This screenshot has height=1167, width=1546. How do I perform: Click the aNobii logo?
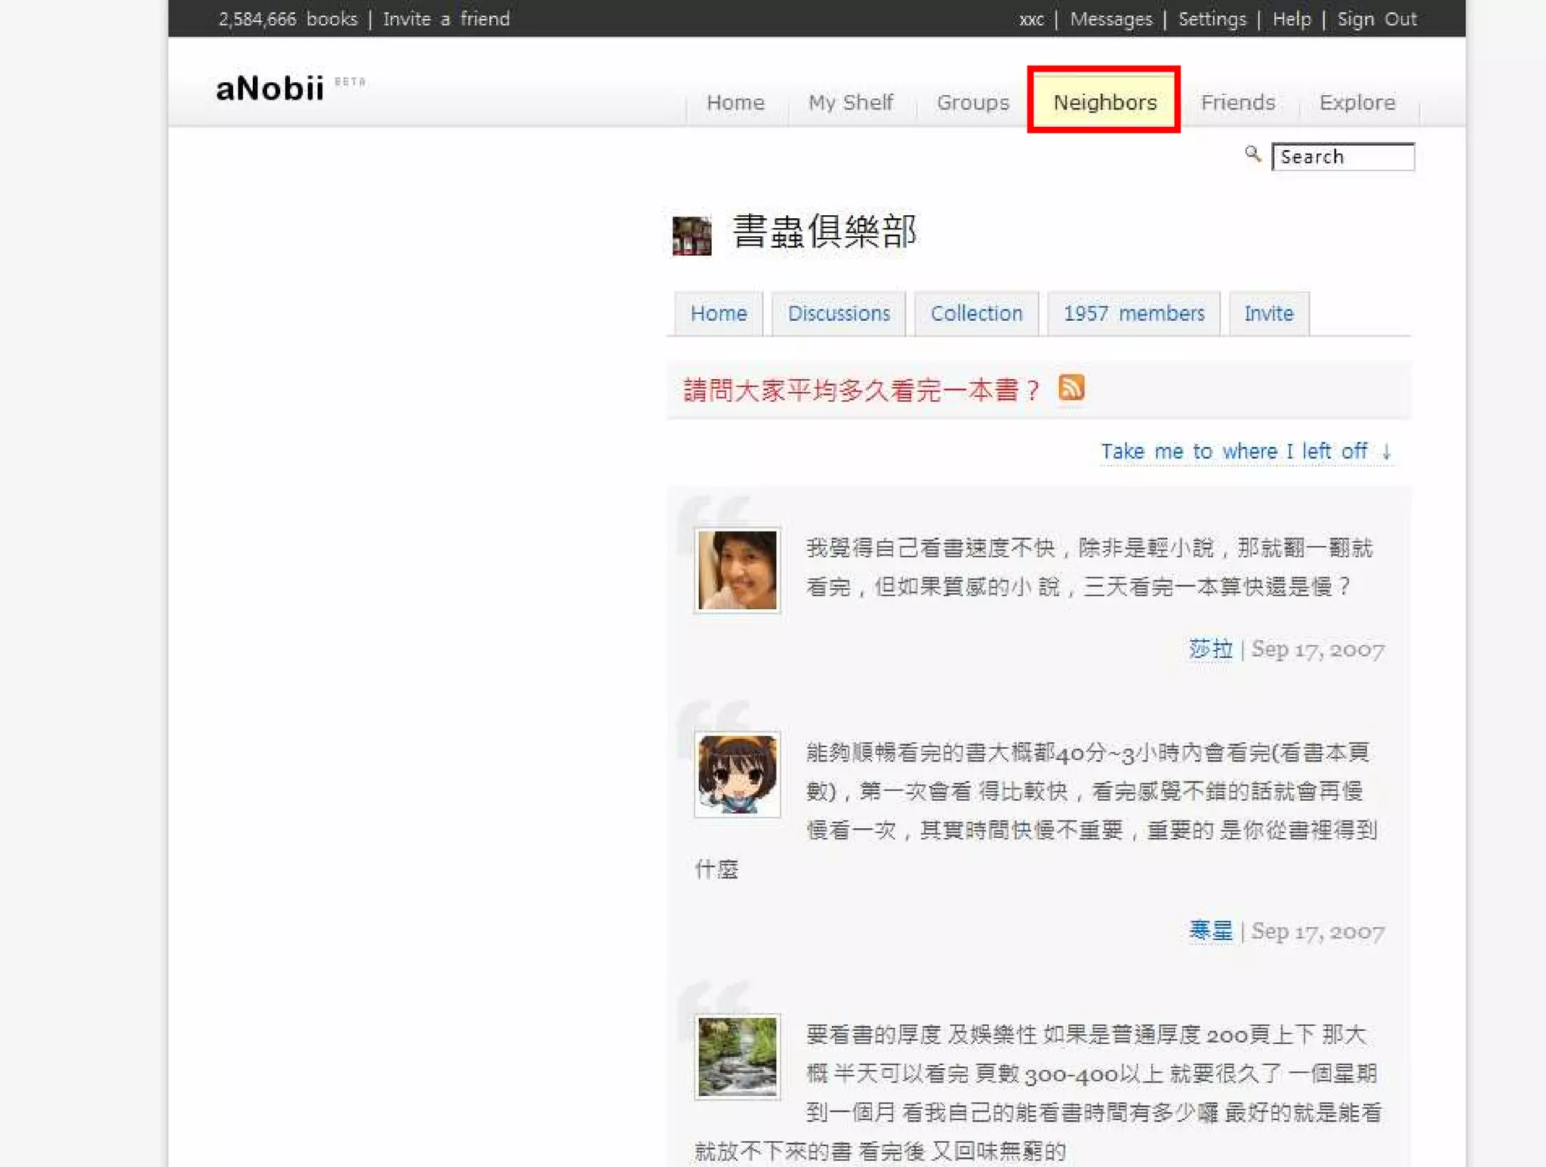270,88
